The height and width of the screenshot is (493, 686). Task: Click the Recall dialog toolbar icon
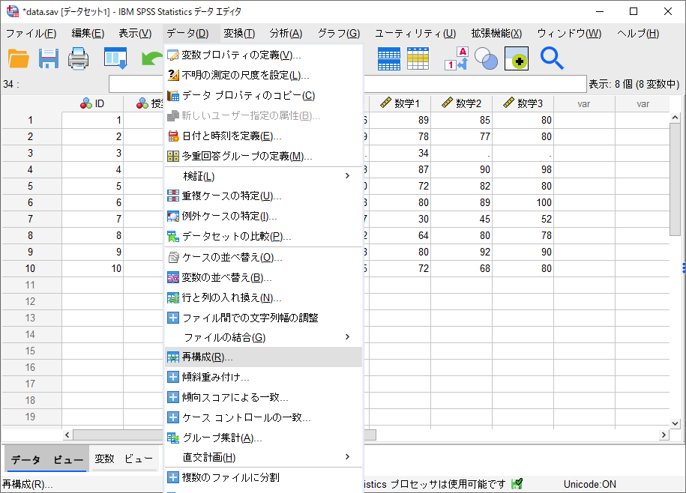[115, 58]
